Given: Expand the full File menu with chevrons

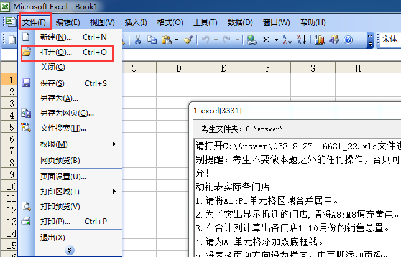Looking at the screenshot, I should click(70, 250).
